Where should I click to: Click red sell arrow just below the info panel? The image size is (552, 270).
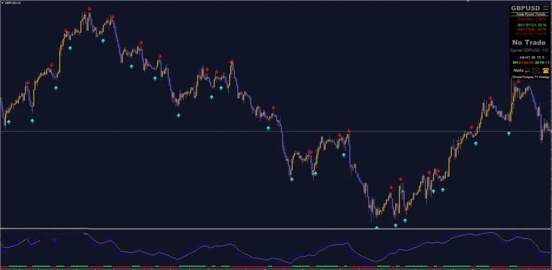[x=519, y=82]
